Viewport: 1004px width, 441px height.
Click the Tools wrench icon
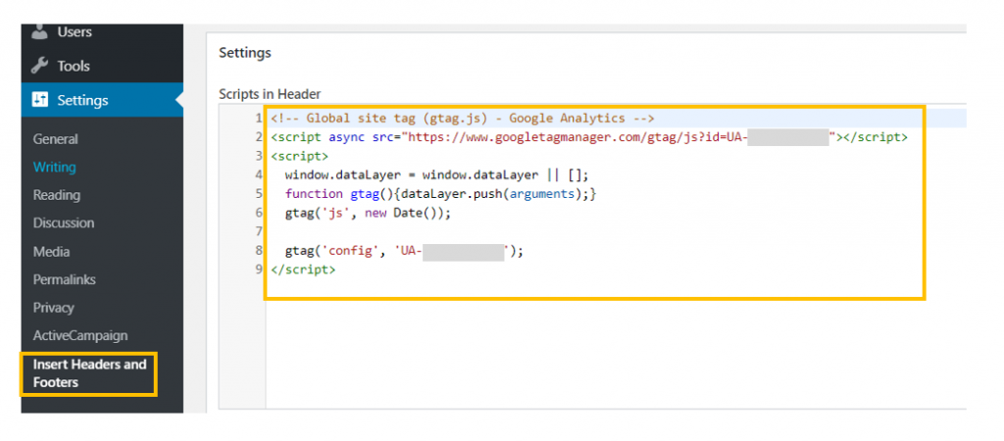point(39,66)
